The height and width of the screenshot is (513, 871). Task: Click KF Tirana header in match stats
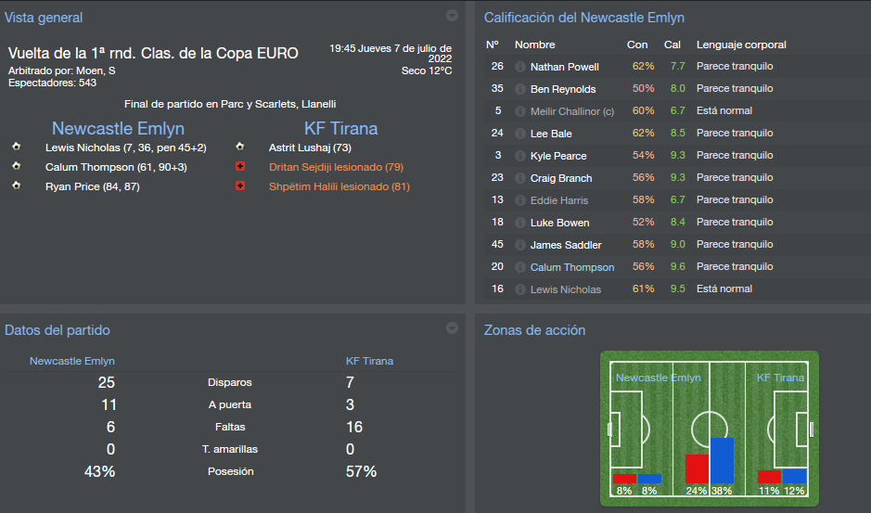(369, 361)
